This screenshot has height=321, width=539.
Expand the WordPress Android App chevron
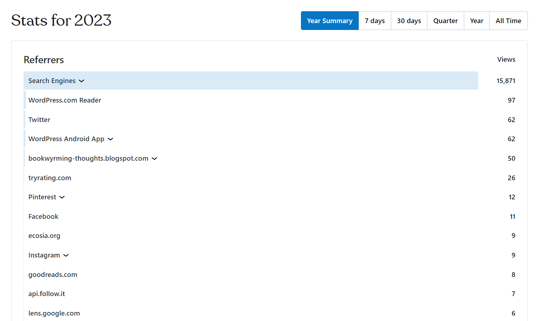111,139
